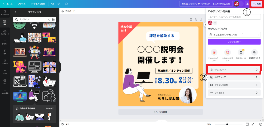
Task: Expand the ダウンロード option
Action: click(x=234, y=70)
